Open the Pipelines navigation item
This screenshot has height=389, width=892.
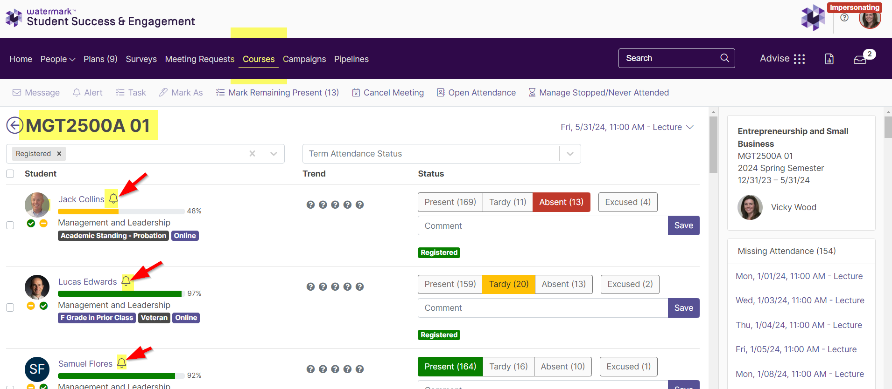coord(351,59)
